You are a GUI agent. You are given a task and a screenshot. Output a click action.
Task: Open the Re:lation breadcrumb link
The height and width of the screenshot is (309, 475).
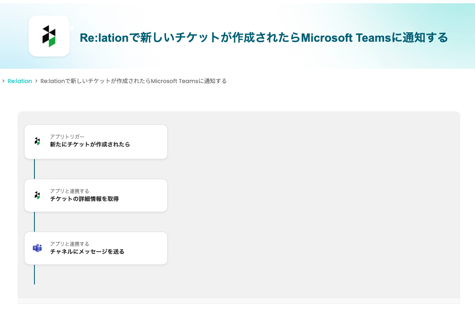[20, 81]
